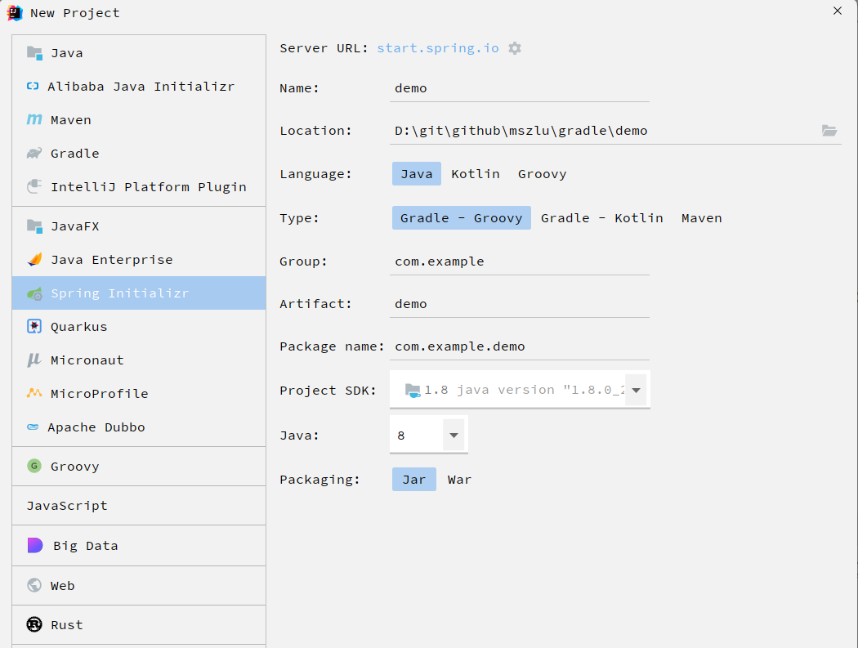Image resolution: width=858 pixels, height=648 pixels.
Task: Click the Big Data icon
Action: pyautogui.click(x=35, y=545)
